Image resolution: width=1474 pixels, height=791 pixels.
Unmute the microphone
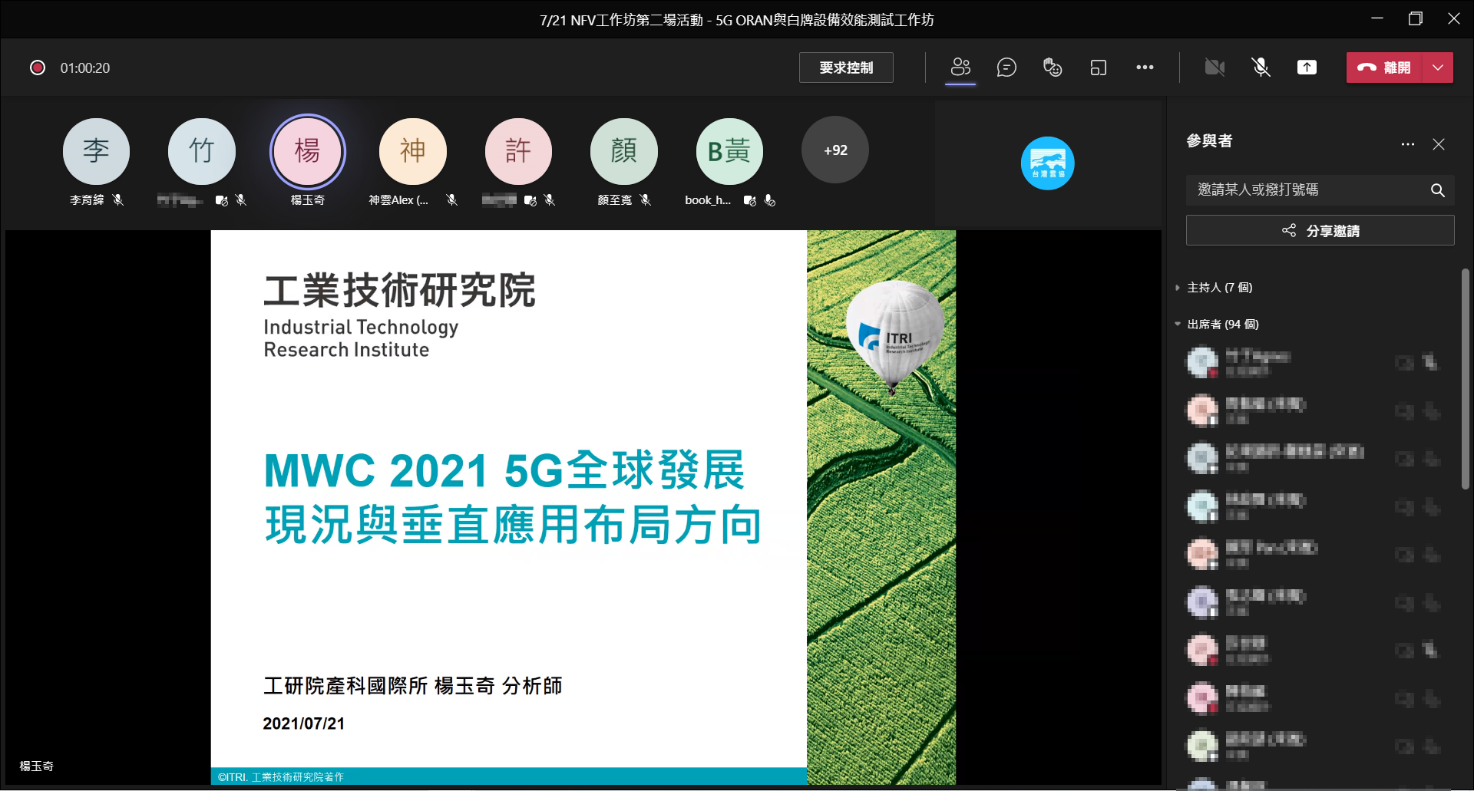[x=1261, y=68]
